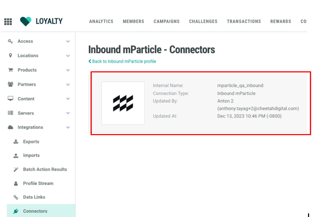Image resolution: width=315 pixels, height=217 pixels.
Task: Click the Connection Type label
Action: pyautogui.click(x=171, y=93)
